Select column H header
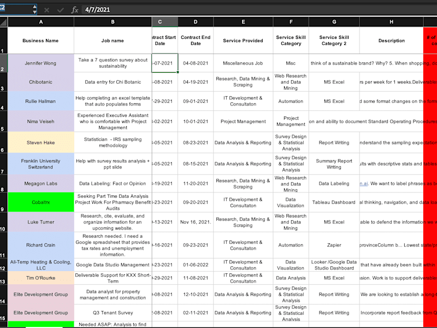This screenshot has height=328, width=437. tap(391, 22)
